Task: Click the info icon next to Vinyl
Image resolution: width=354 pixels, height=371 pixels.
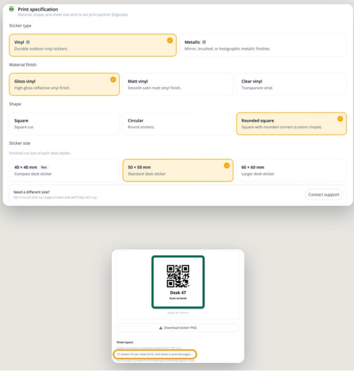Action: (x=28, y=42)
